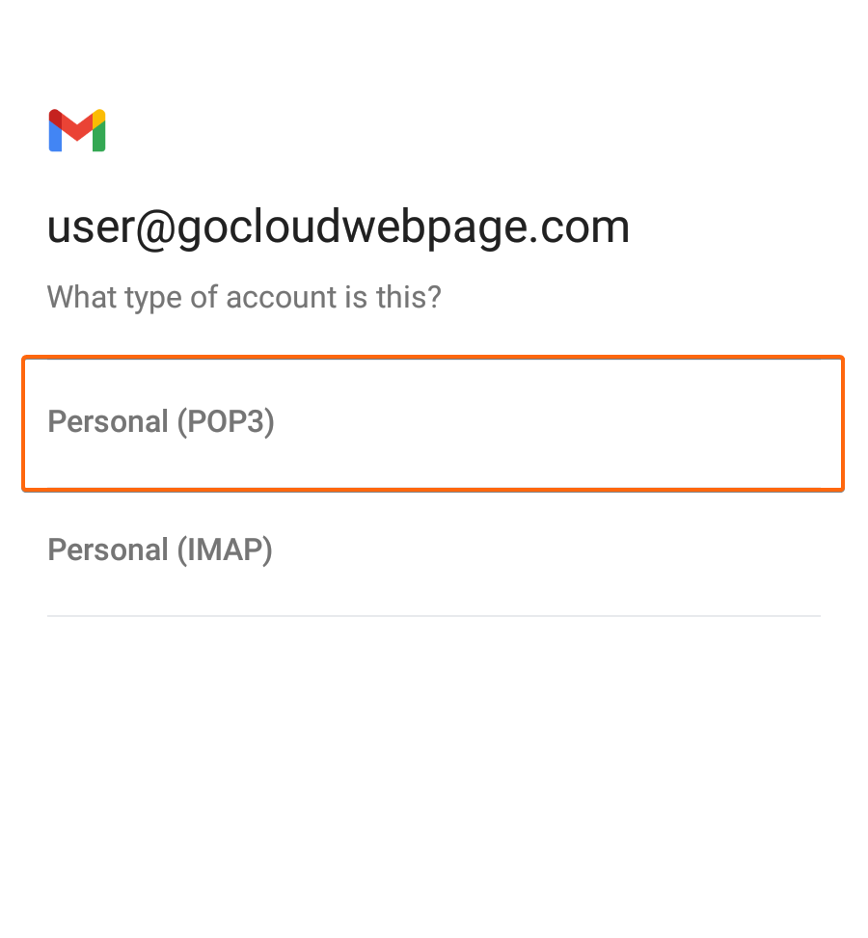The image size is (868, 938).
Task: Click the word "Personal" in the IMAP row
Action: (108, 549)
